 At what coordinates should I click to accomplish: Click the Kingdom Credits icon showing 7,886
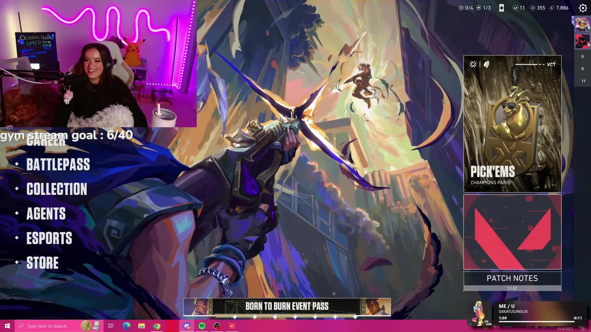pyautogui.click(x=552, y=8)
